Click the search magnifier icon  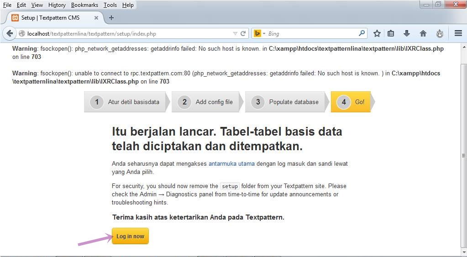coord(362,33)
